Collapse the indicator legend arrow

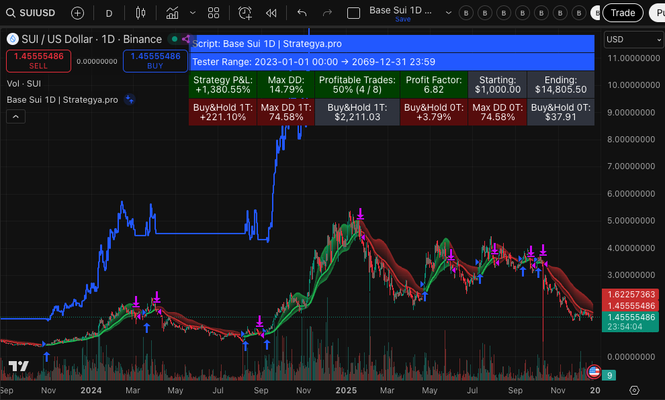coord(15,117)
